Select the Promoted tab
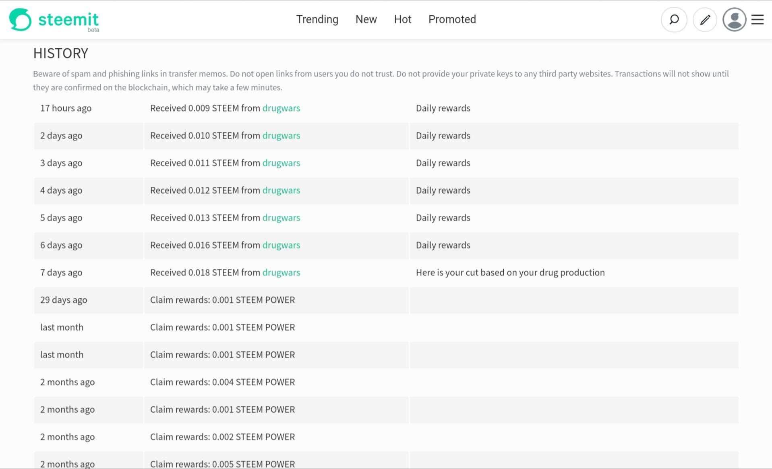The image size is (772, 469). [x=452, y=19]
